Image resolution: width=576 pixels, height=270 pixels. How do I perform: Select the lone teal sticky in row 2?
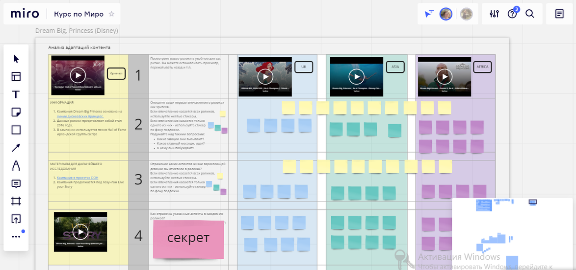pyautogui.click(x=394, y=131)
